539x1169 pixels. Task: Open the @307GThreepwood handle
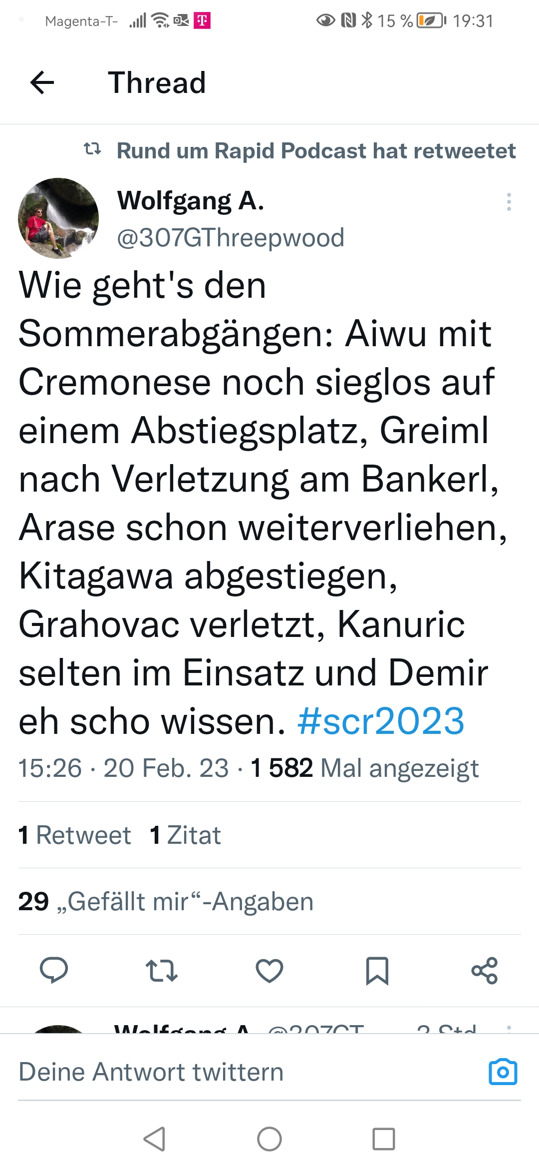pos(231,238)
